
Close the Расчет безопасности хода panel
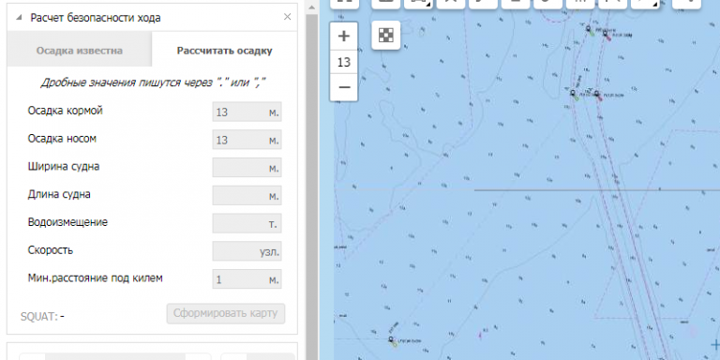pyautogui.click(x=288, y=17)
